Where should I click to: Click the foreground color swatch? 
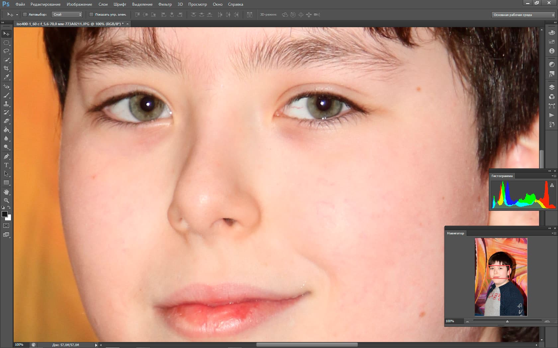pos(5,214)
